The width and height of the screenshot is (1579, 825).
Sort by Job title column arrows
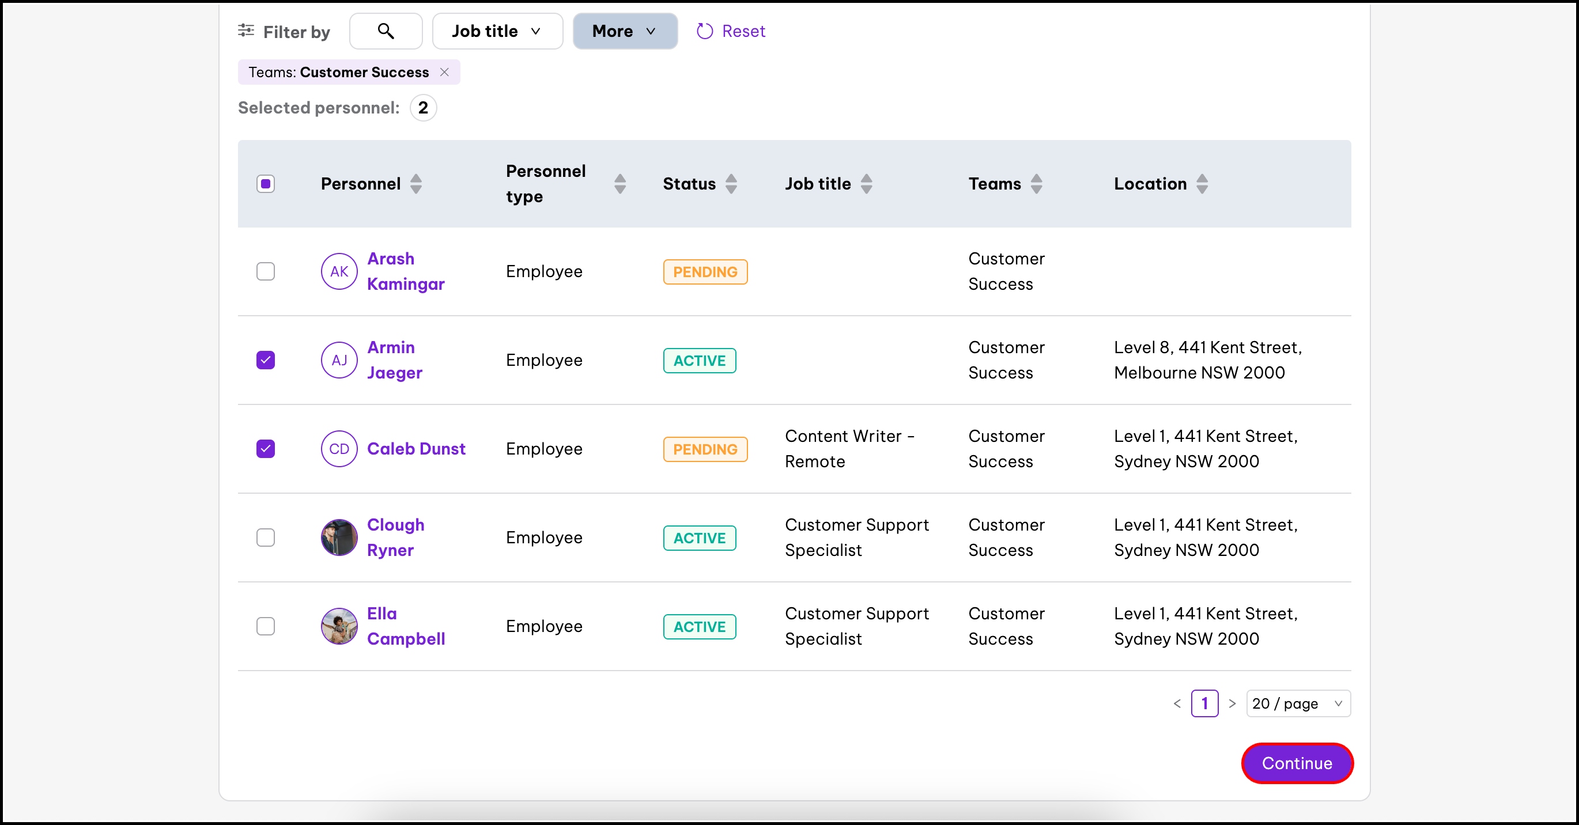(866, 184)
